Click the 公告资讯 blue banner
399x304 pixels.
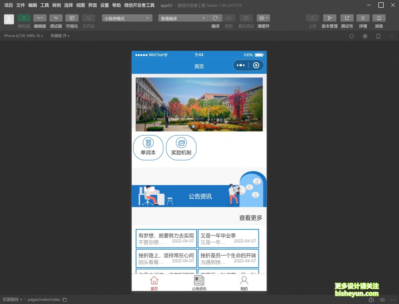[199, 196]
